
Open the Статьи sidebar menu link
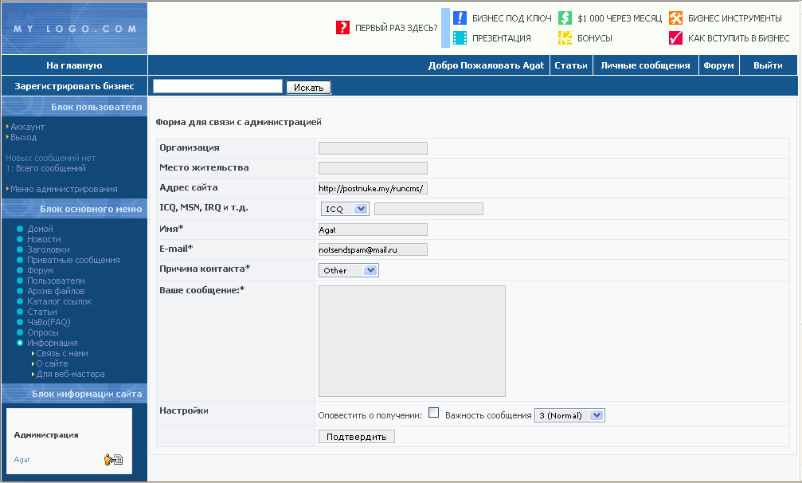pos(42,312)
